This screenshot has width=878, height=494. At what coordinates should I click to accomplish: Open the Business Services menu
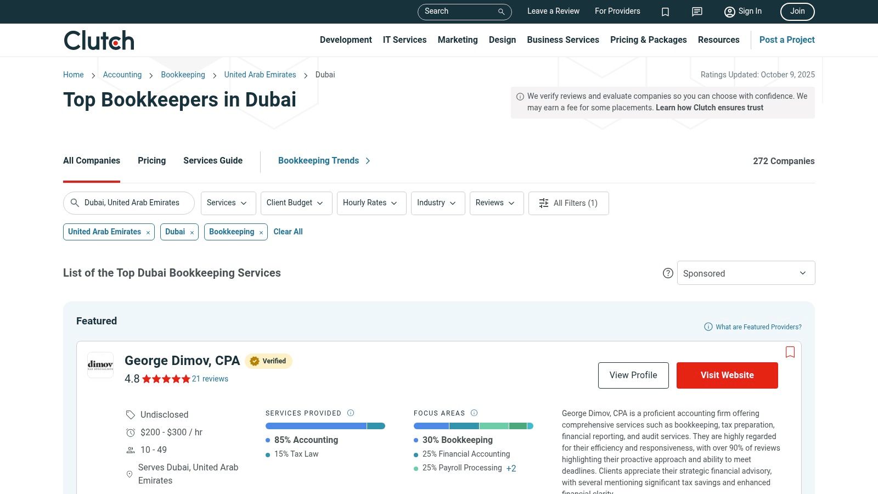point(563,40)
